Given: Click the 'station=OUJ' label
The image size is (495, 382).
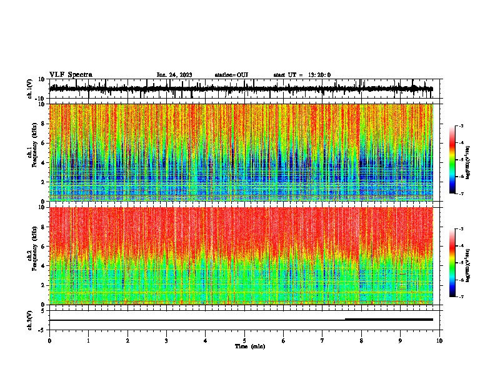Looking at the screenshot, I should click(x=231, y=75).
